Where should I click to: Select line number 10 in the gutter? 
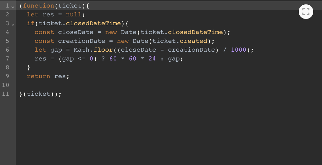(x=6, y=85)
